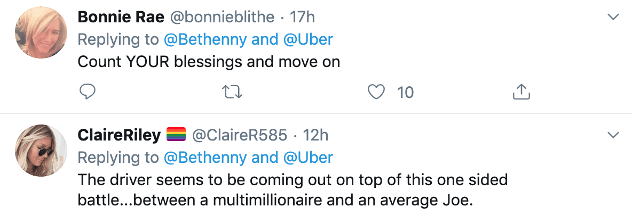Expand the chevron menu on ClaireRiley's tweet
The height and width of the screenshot is (215, 632).
614,134
